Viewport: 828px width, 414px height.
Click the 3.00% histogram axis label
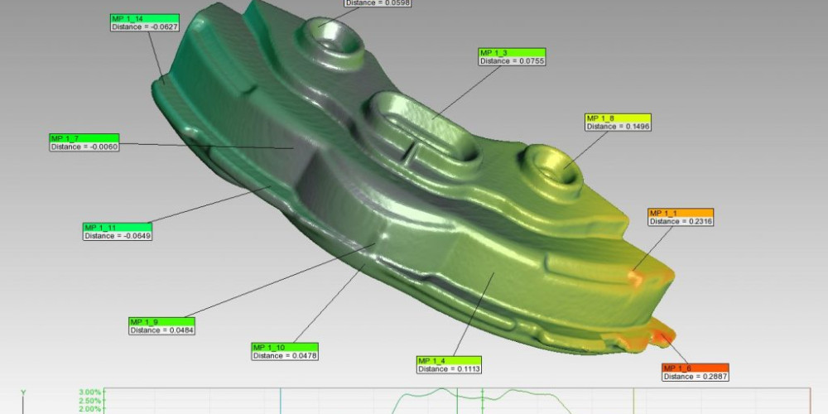(x=89, y=392)
